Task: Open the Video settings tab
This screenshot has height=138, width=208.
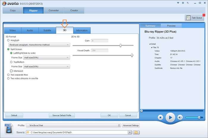Action: point(12,31)
